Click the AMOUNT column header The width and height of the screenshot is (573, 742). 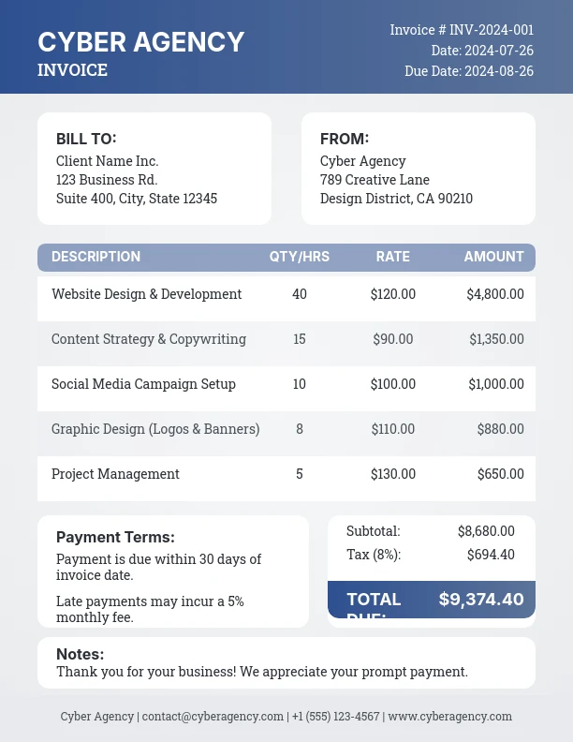493,257
